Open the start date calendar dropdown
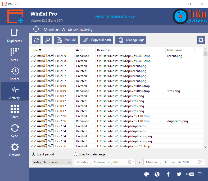This screenshot has height=181, width=208. pos(131,162)
